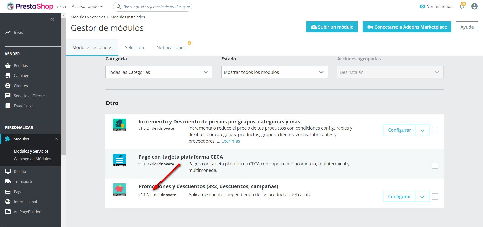Click the Transporte truck icon
The image size is (483, 227).
click(8, 181)
